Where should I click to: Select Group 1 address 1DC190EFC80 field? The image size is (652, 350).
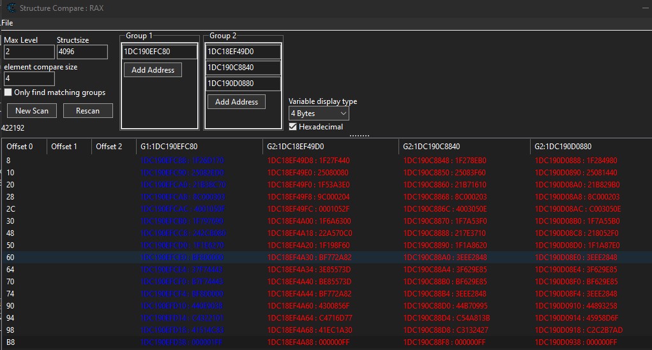(160, 52)
